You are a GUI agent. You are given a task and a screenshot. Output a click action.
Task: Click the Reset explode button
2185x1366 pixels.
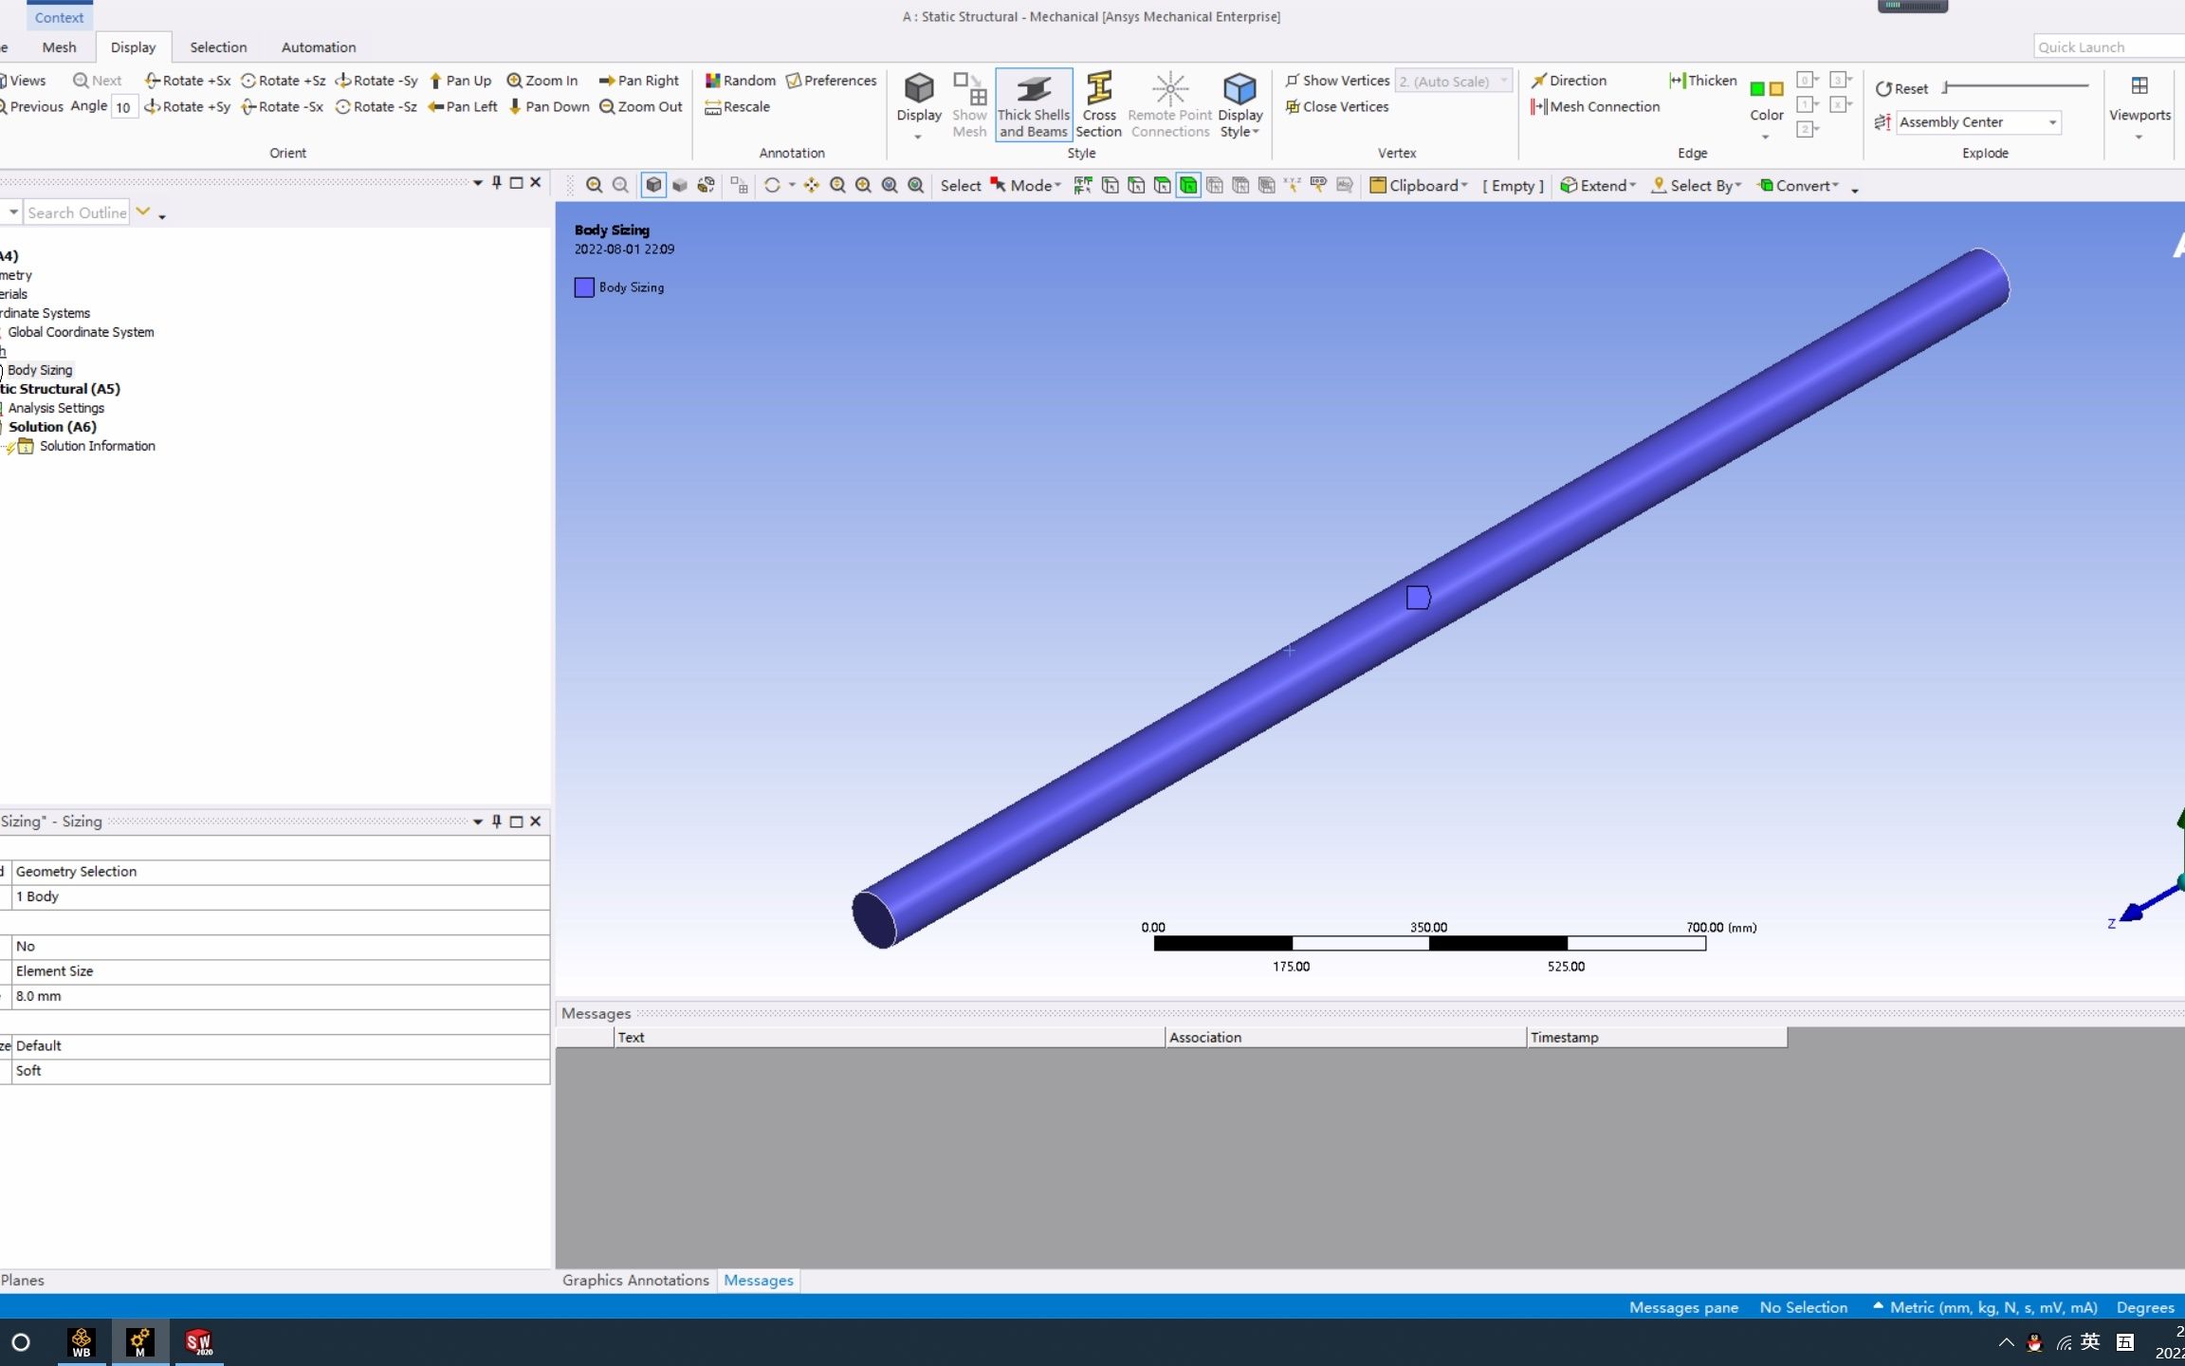[1902, 88]
